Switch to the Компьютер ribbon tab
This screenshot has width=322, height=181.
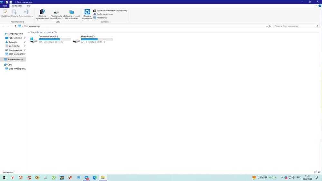click(x=17, y=6)
